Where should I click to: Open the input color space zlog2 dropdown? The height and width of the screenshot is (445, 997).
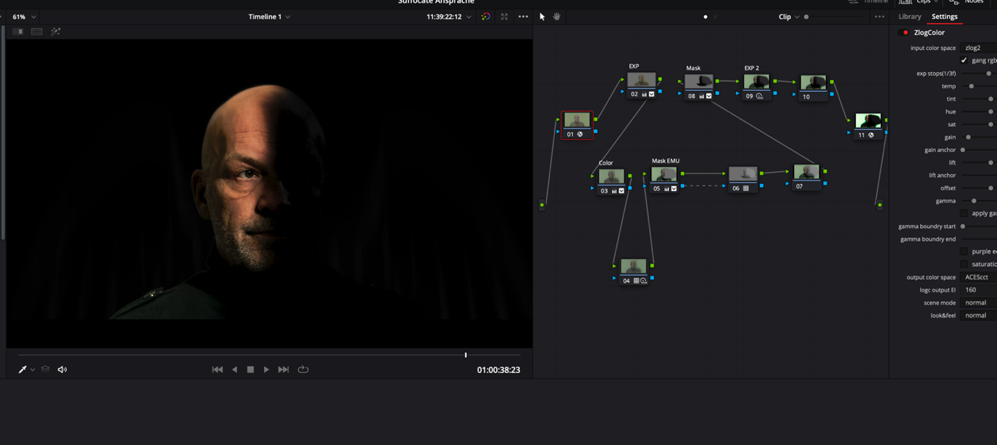pos(978,48)
